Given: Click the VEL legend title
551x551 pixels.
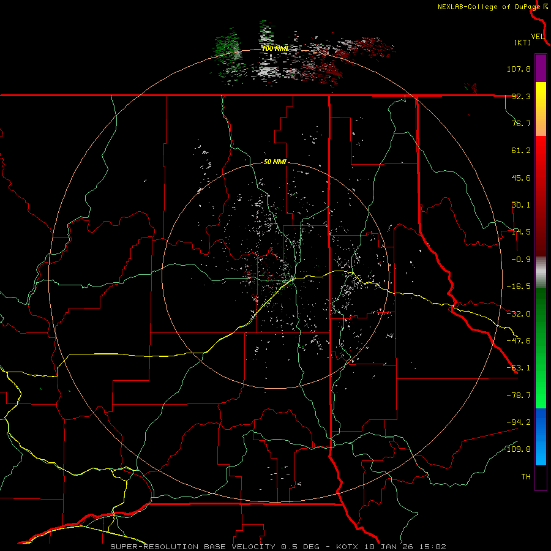Looking at the screenshot, I should [538, 37].
